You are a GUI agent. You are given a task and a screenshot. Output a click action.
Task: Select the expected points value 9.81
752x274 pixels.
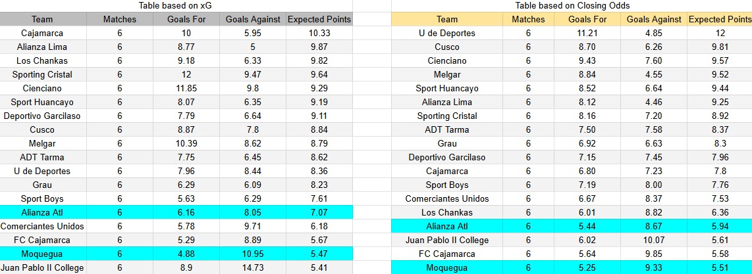(720, 47)
